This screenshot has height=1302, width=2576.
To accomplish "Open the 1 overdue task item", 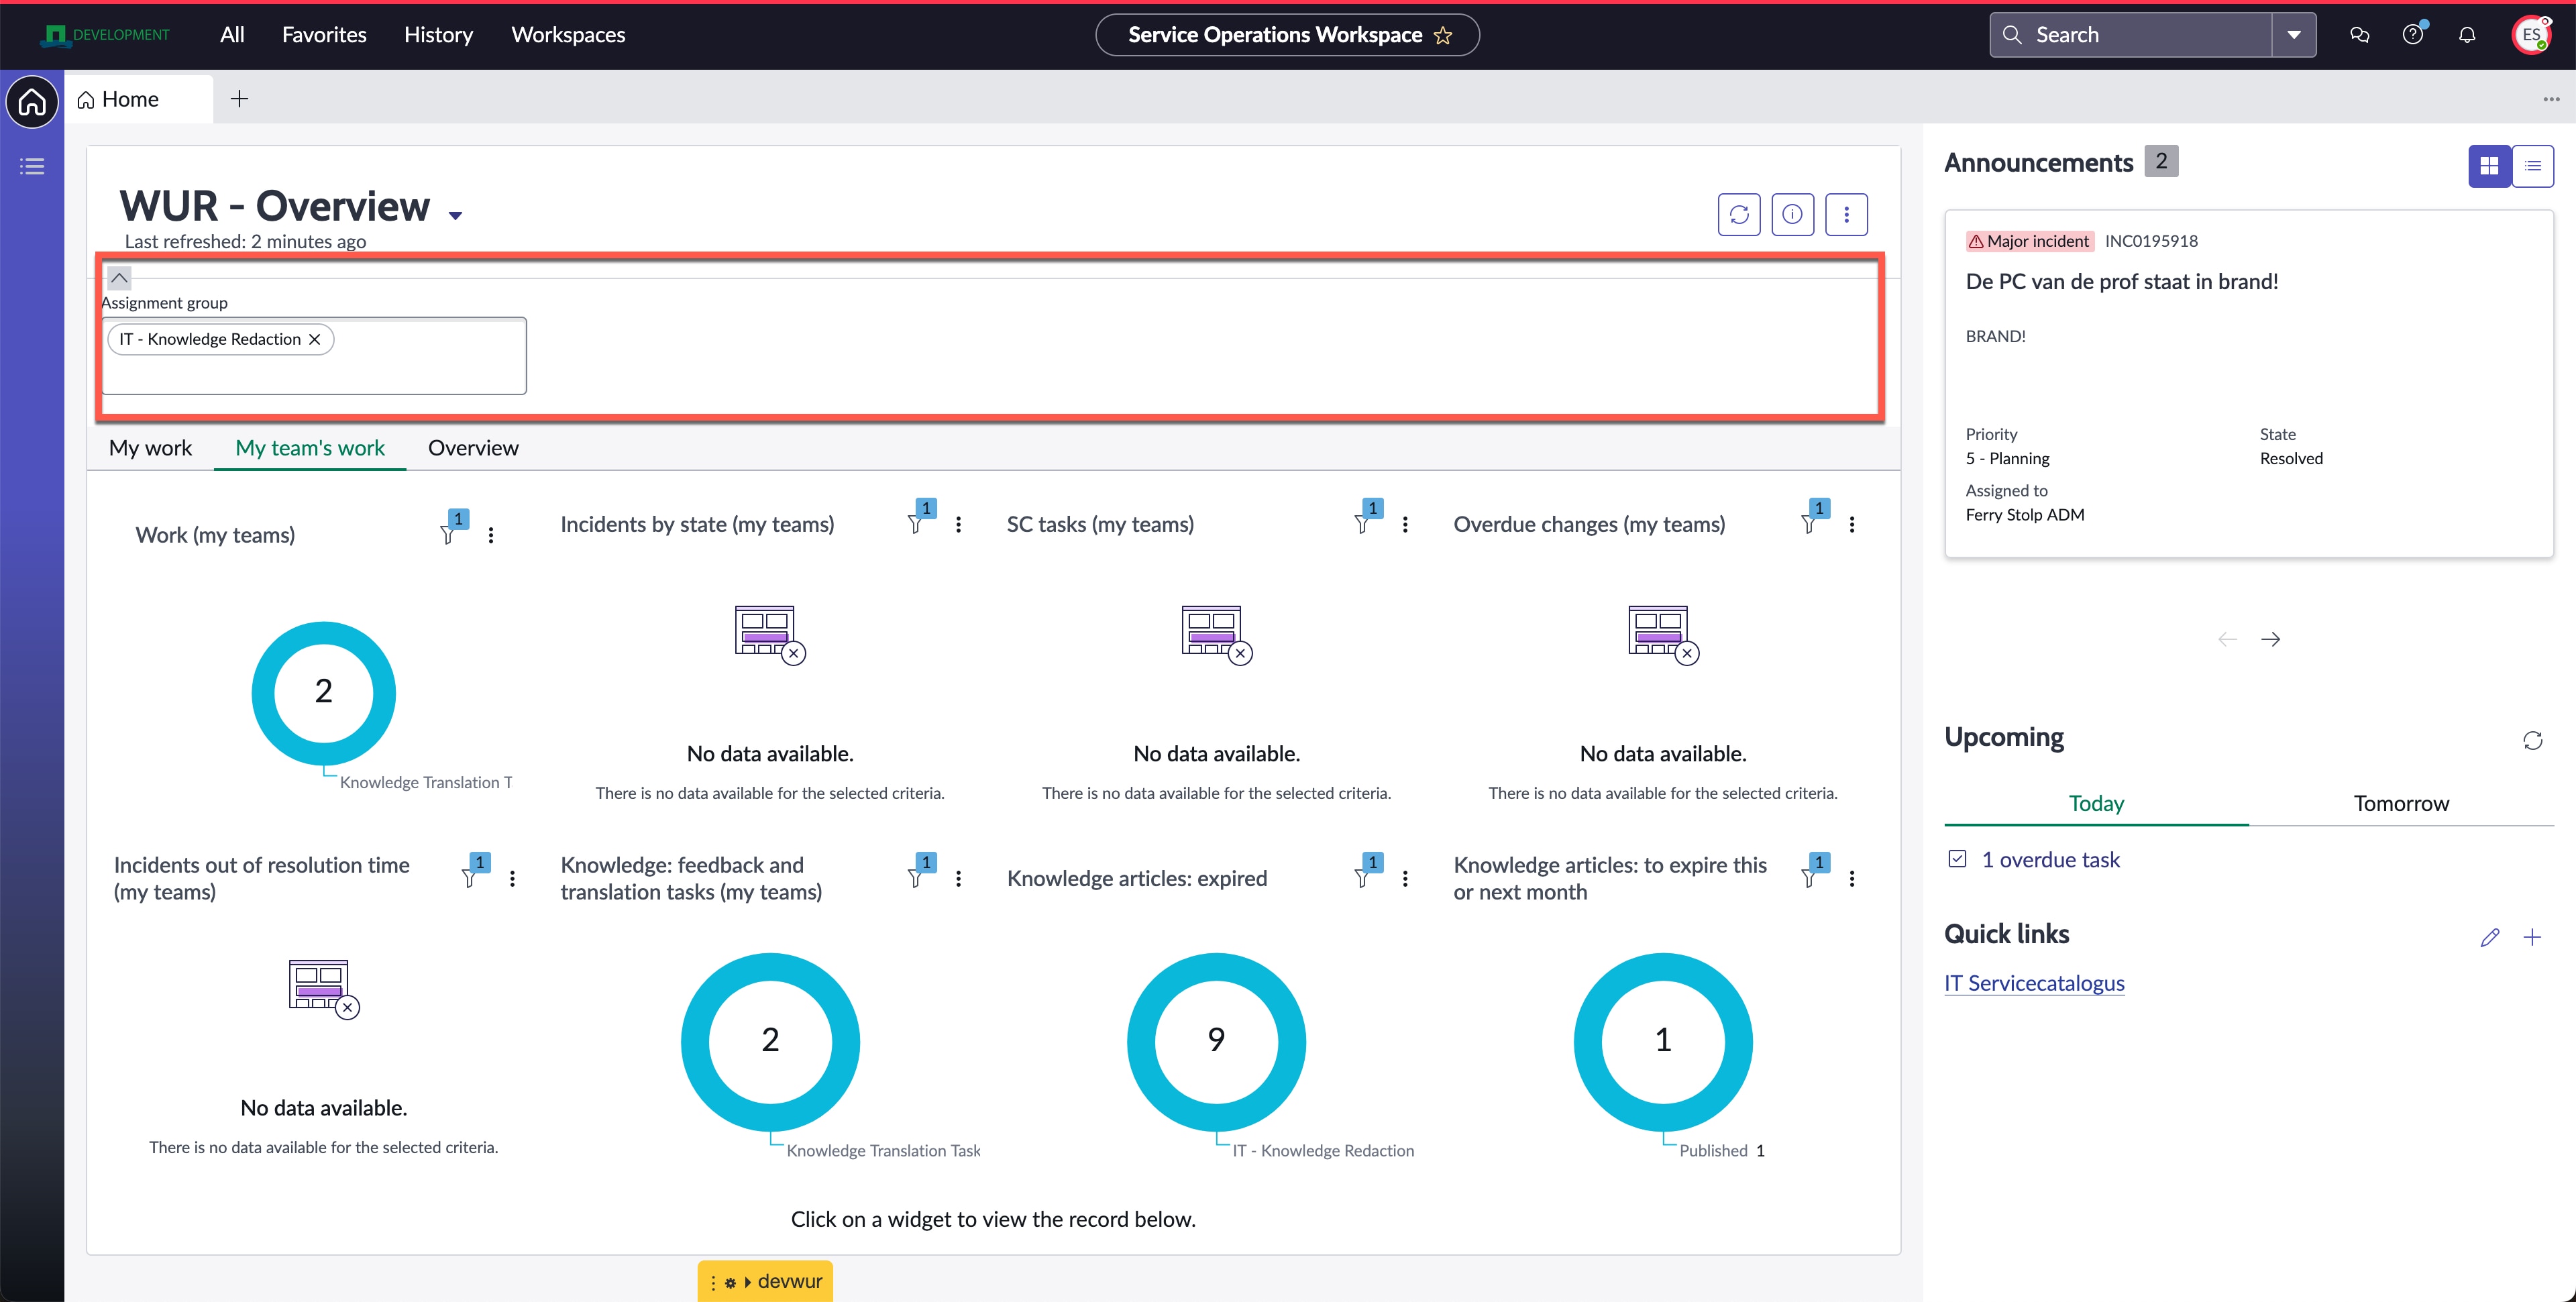I will point(2050,860).
